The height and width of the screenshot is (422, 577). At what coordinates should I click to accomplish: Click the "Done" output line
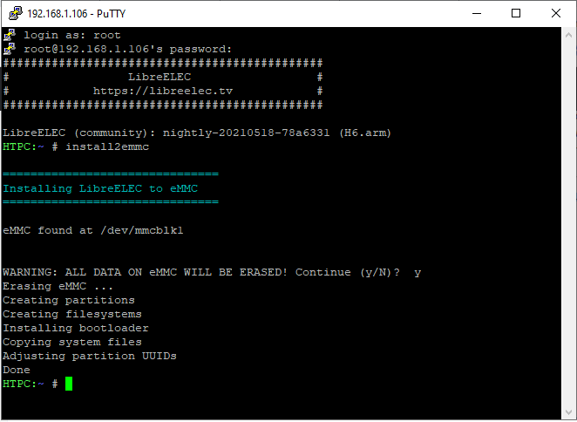[17, 370]
